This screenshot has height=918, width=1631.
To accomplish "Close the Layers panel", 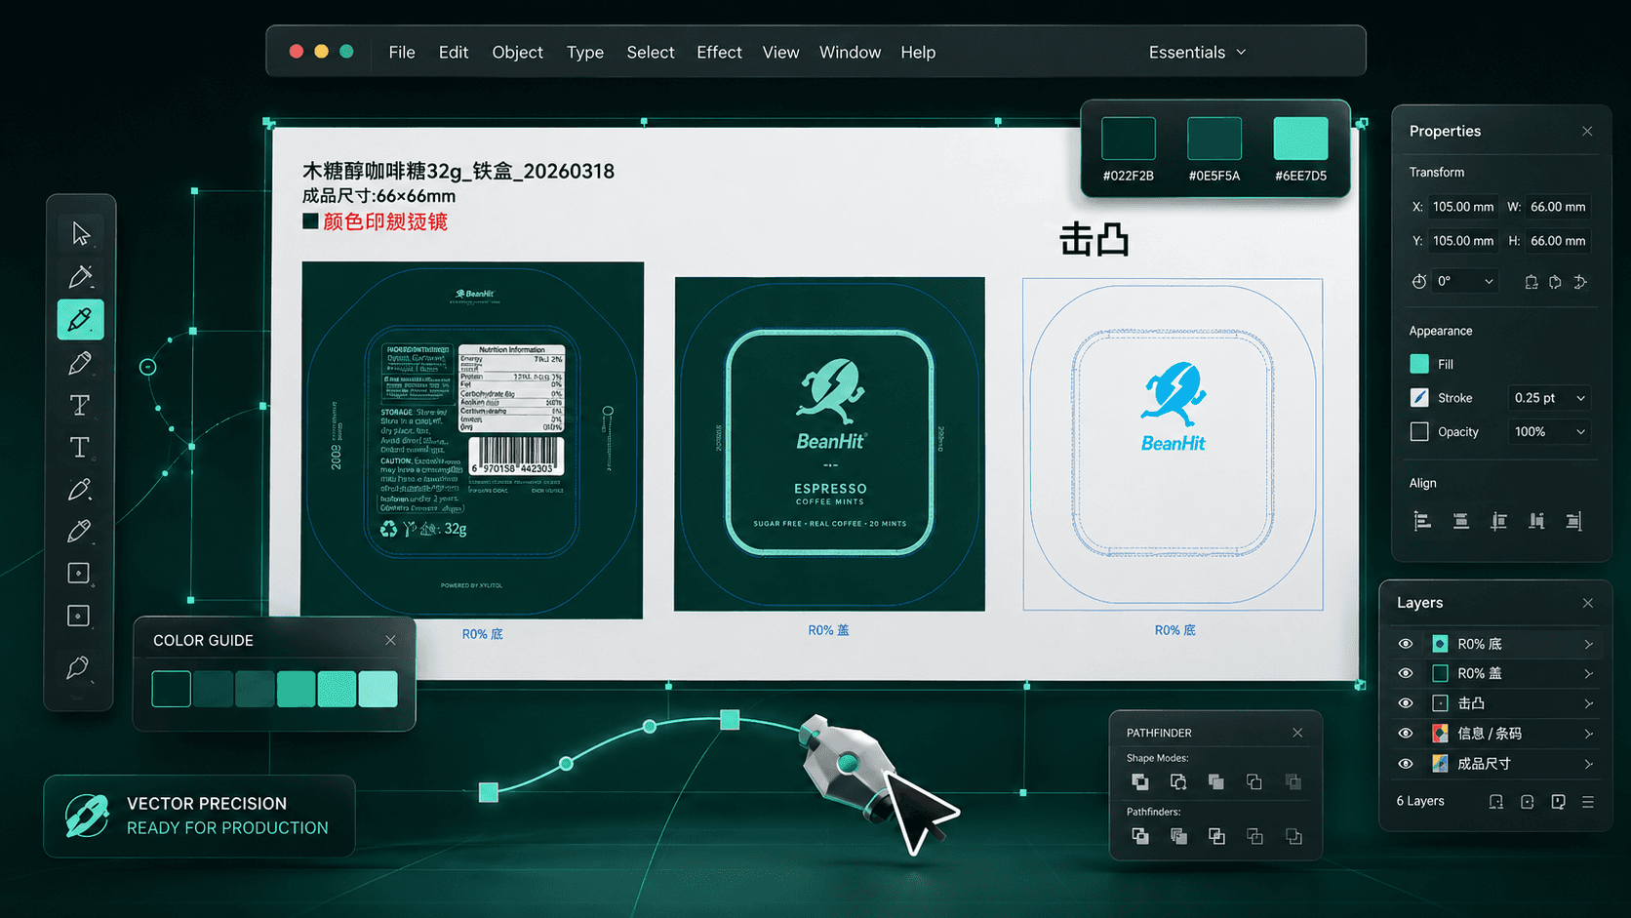I will pos(1588,603).
